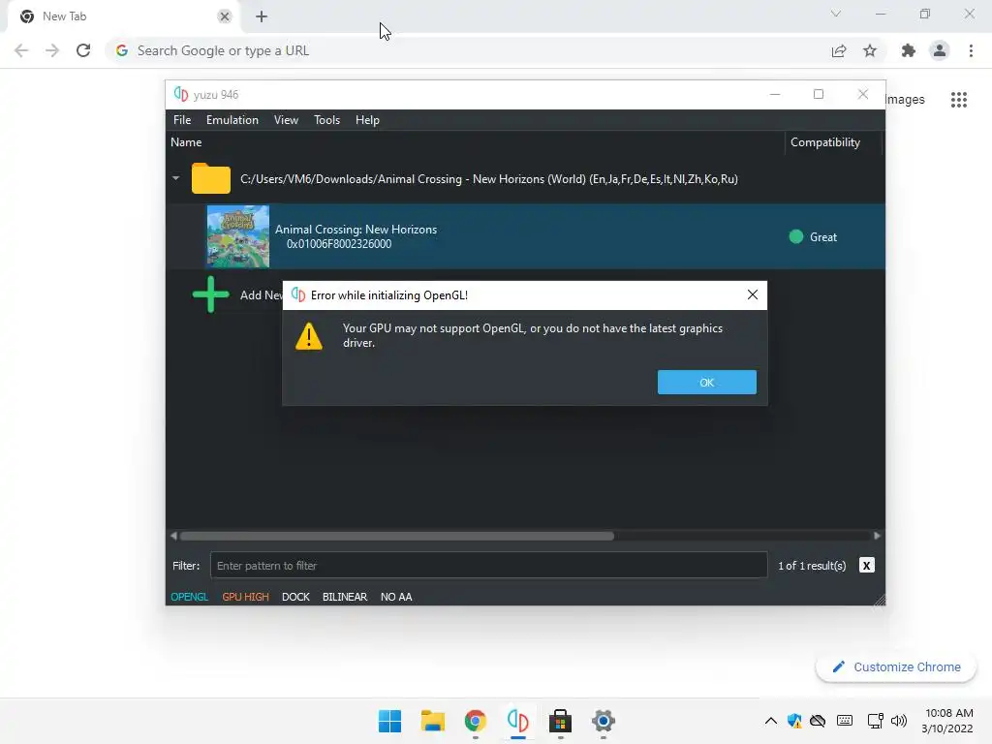This screenshot has width=992, height=744.
Task: Click the horizontal scrollbar right arrow in yuzu
Action: pos(877,536)
